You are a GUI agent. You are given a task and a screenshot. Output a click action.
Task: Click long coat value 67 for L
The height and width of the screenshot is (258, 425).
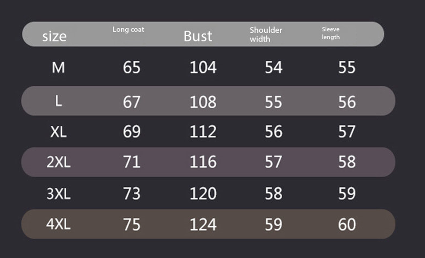[x=131, y=102]
